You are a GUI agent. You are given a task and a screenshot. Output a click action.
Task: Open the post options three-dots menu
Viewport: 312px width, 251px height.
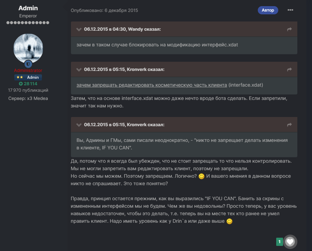290,10
